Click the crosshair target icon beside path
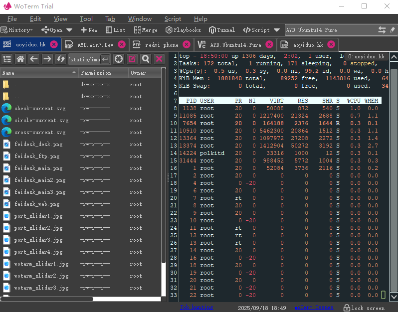Viewport: 398px width, 312px height. pyautogui.click(x=119, y=59)
